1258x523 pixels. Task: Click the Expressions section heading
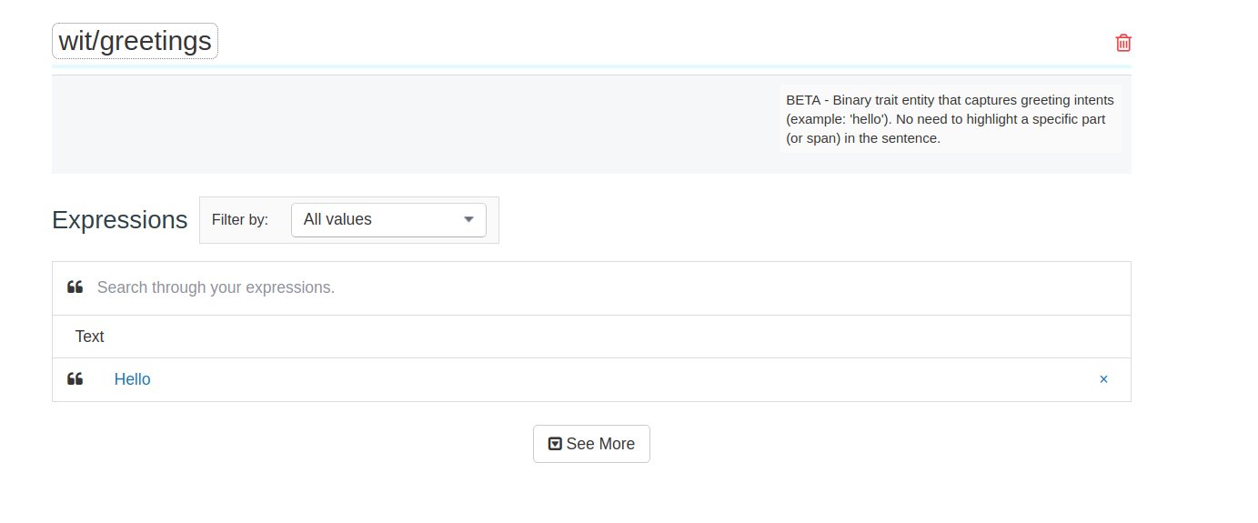[x=119, y=220]
